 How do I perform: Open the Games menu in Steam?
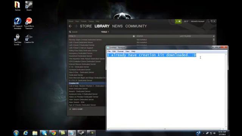(91, 21)
